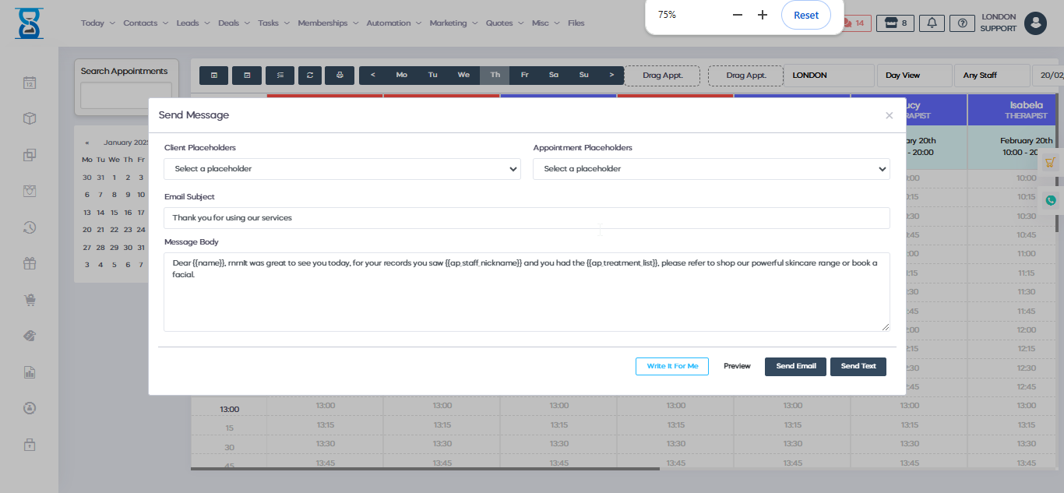Click the zoom-in plus button
The image size is (1064, 493).
point(763,15)
